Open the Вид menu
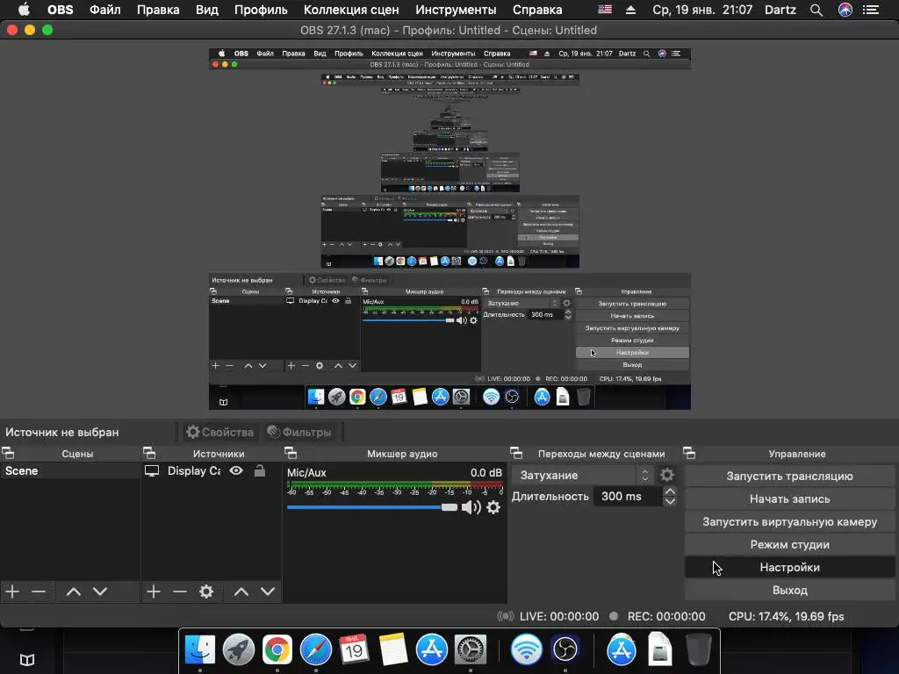This screenshot has width=899, height=674. [207, 10]
